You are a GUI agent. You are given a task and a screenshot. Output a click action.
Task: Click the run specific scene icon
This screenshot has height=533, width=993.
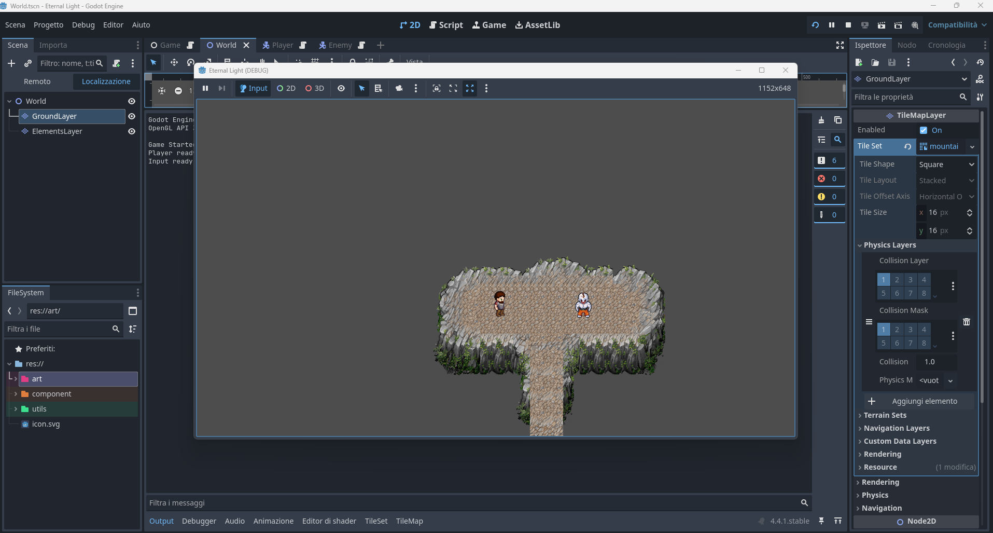(x=898, y=25)
